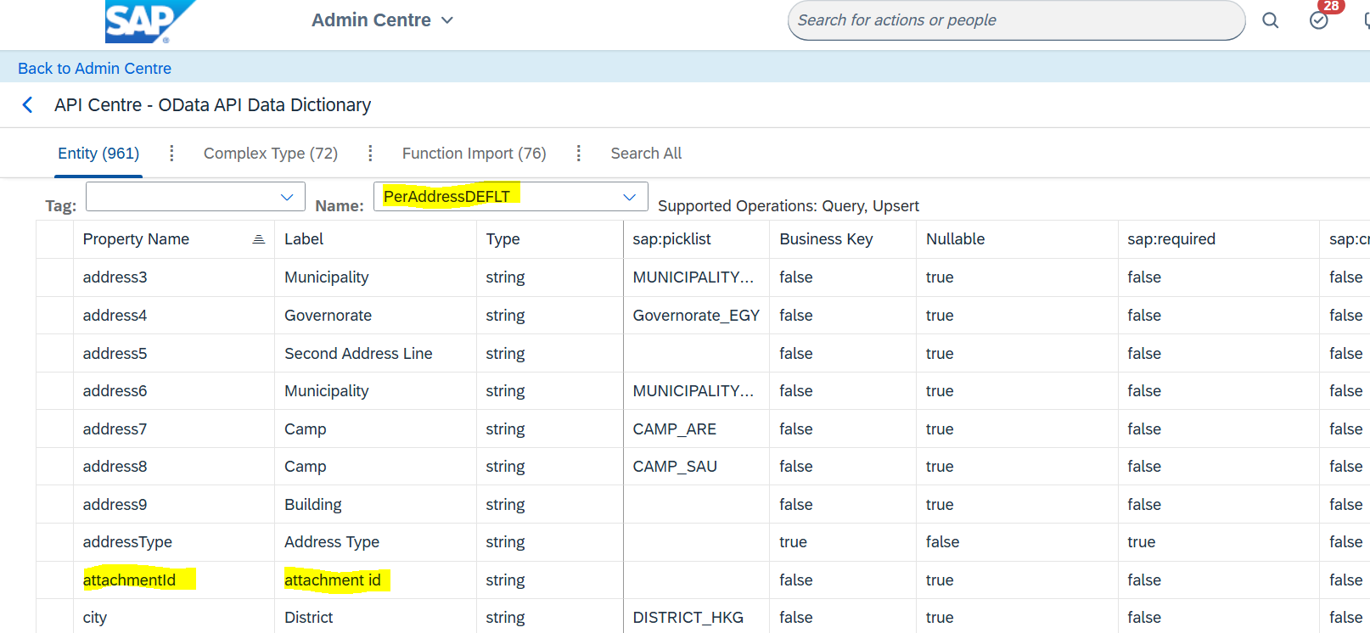Click the row selector for address3 row

click(54, 277)
